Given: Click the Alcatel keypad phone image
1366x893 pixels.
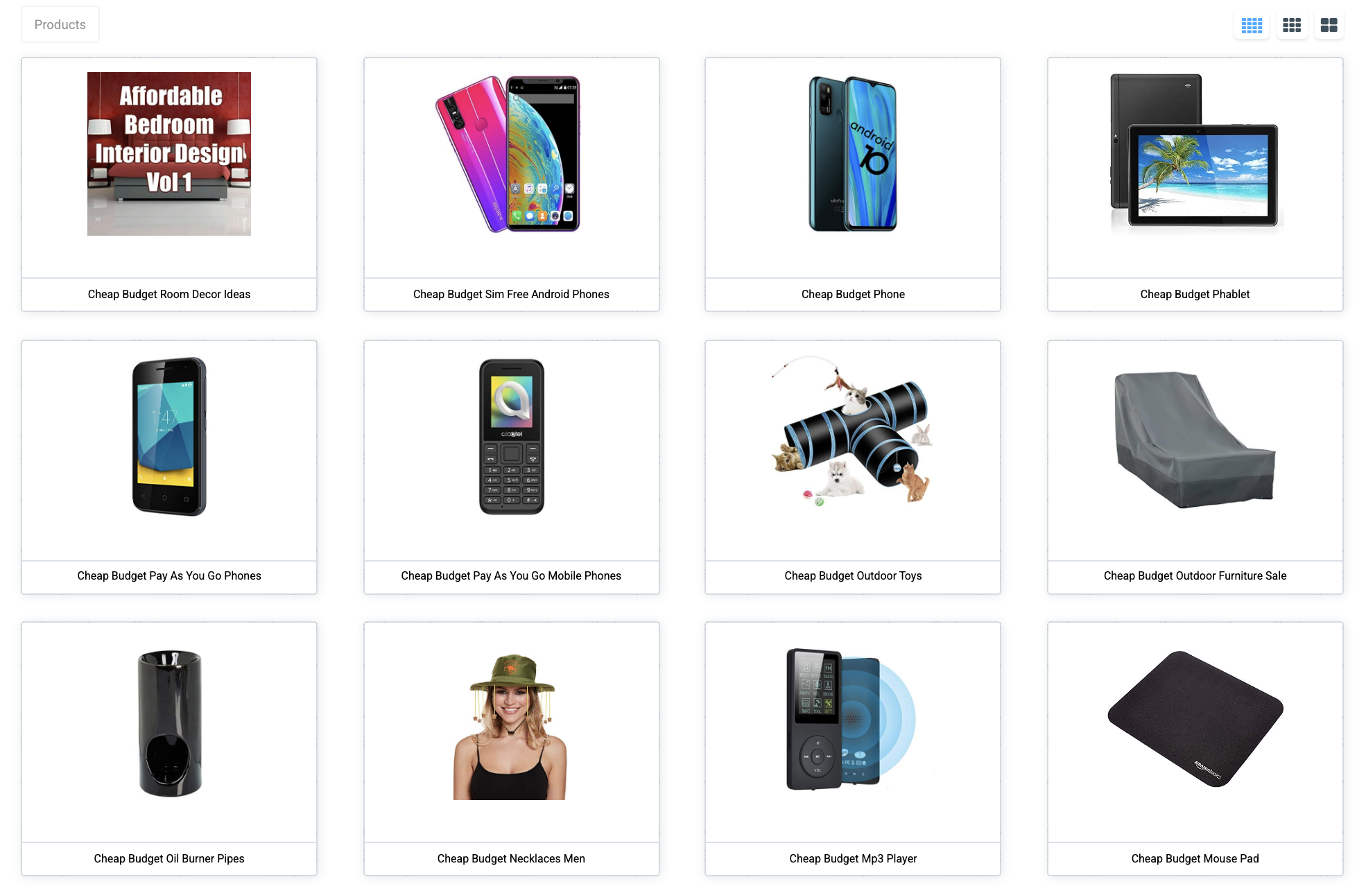Looking at the screenshot, I should pyautogui.click(x=512, y=437).
